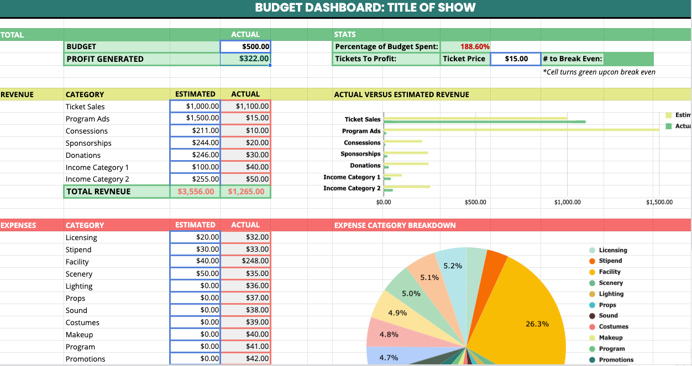Click Income Category 1 estimated value $100.00
This screenshot has height=366, width=692.
click(195, 167)
